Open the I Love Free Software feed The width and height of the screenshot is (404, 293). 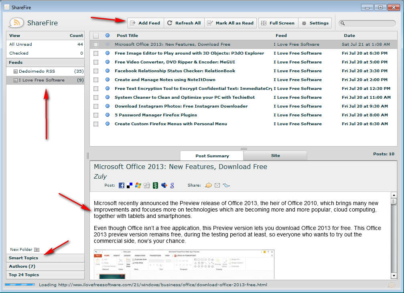pyautogui.click(x=45, y=80)
